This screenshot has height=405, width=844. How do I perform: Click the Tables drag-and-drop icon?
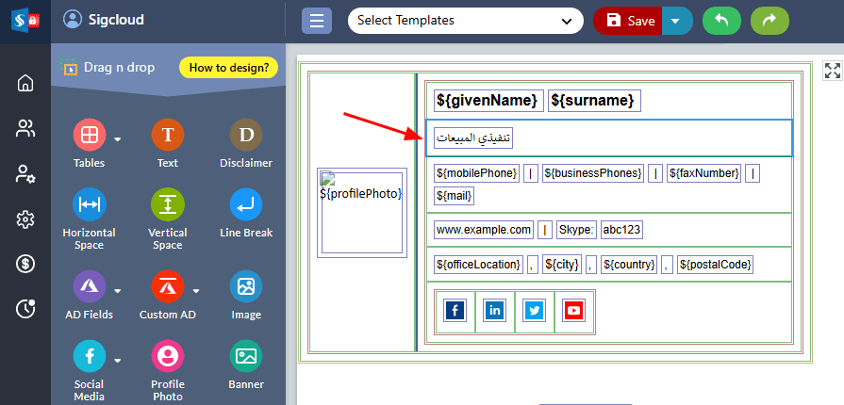[89, 136]
